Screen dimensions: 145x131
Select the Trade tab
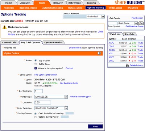[x=42, y=3]
